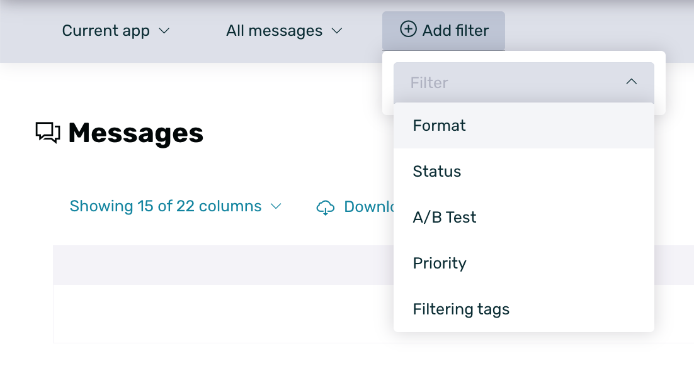Select the Priority filter option
This screenshot has width=694, height=366.
[x=439, y=263]
